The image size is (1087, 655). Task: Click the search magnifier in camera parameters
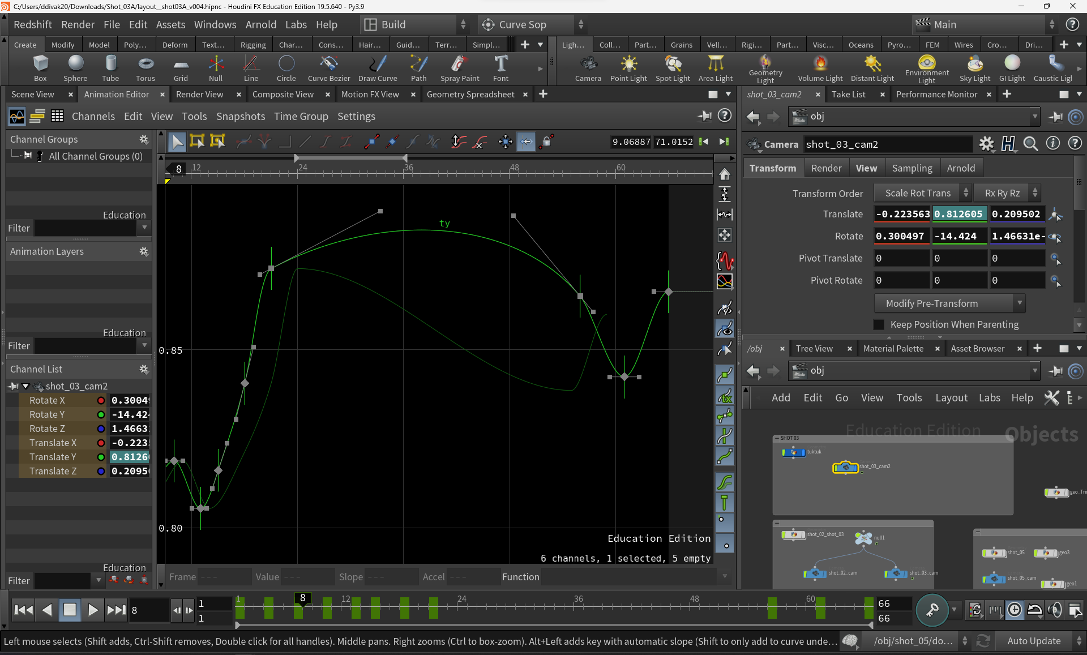click(1030, 144)
